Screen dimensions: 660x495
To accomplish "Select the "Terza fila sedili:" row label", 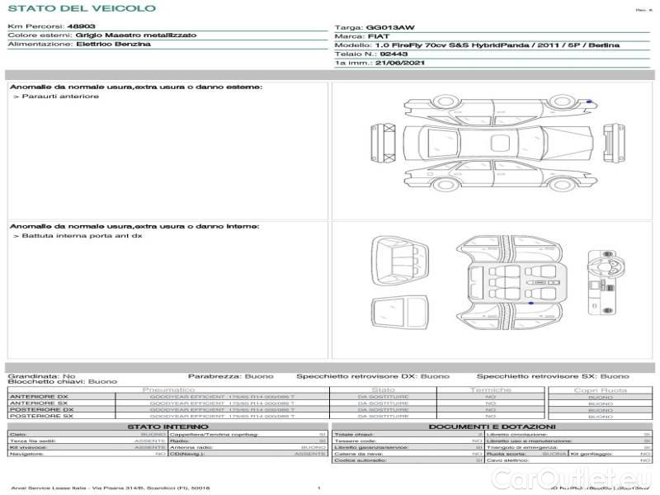I will click(x=32, y=441).
